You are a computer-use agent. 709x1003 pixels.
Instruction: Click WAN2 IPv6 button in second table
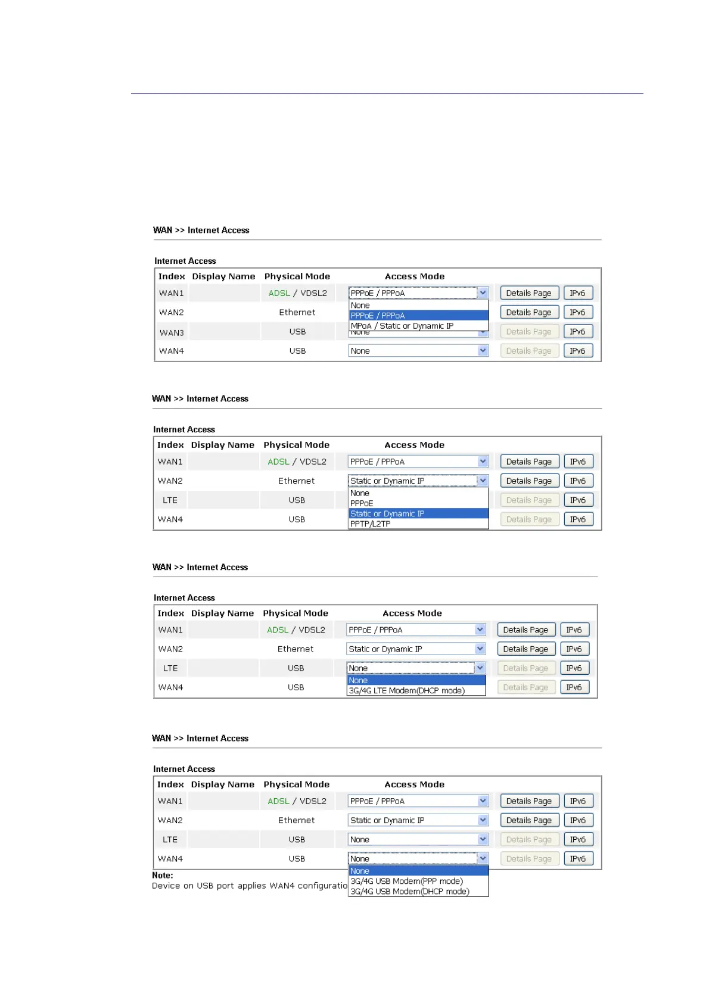click(x=577, y=481)
